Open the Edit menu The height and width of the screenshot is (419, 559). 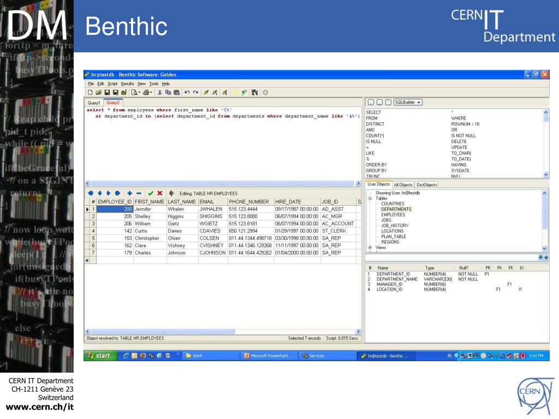click(x=100, y=83)
